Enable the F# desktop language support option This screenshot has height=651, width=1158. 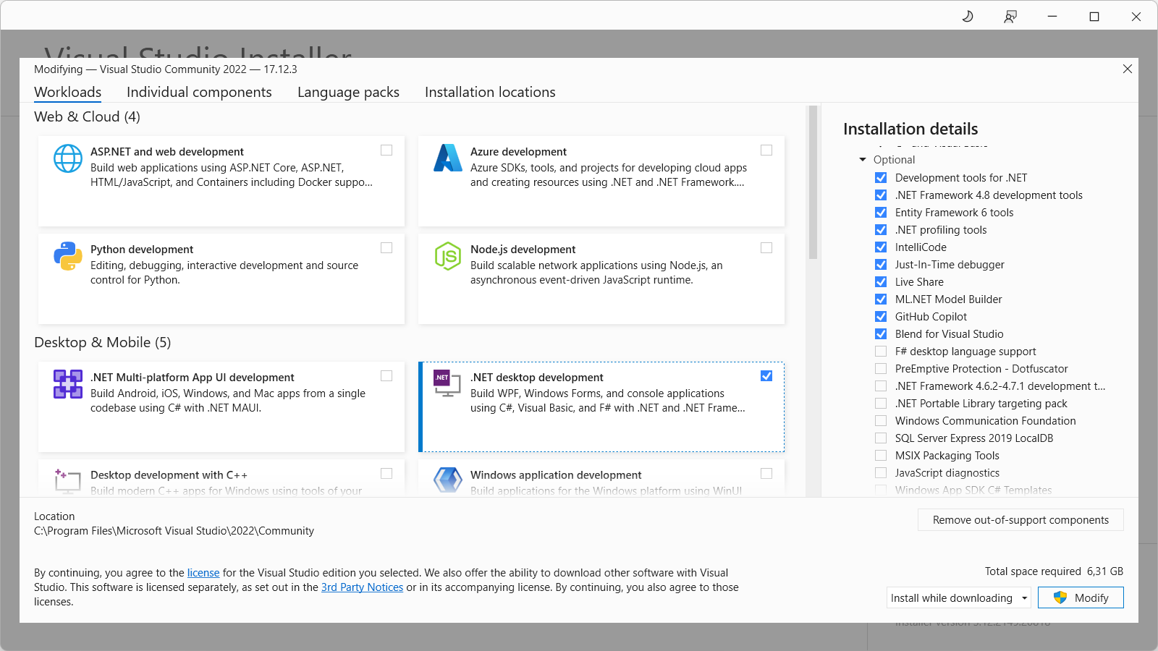881,352
